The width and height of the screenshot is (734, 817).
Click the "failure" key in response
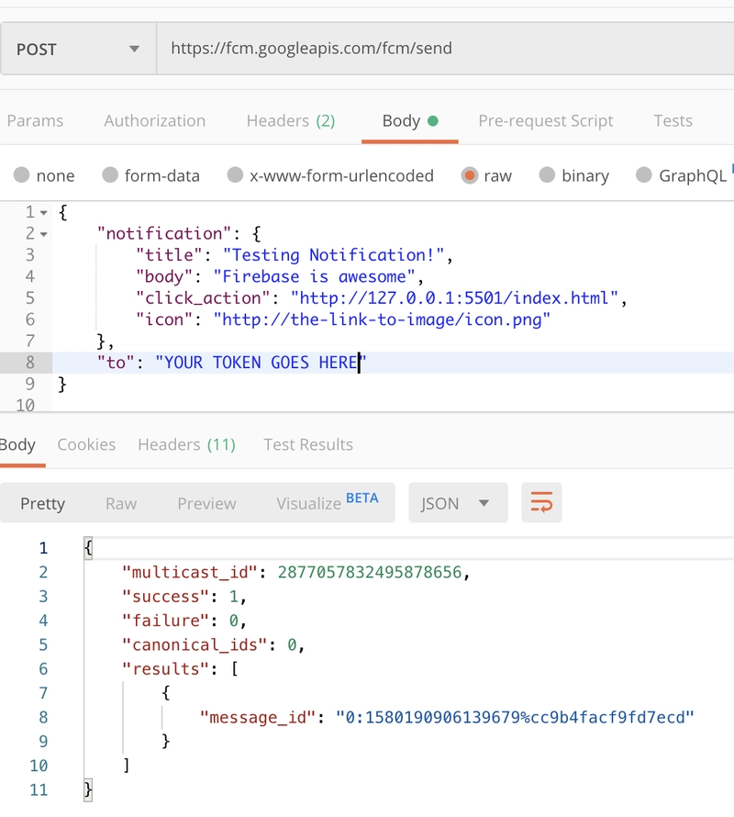click(x=166, y=620)
